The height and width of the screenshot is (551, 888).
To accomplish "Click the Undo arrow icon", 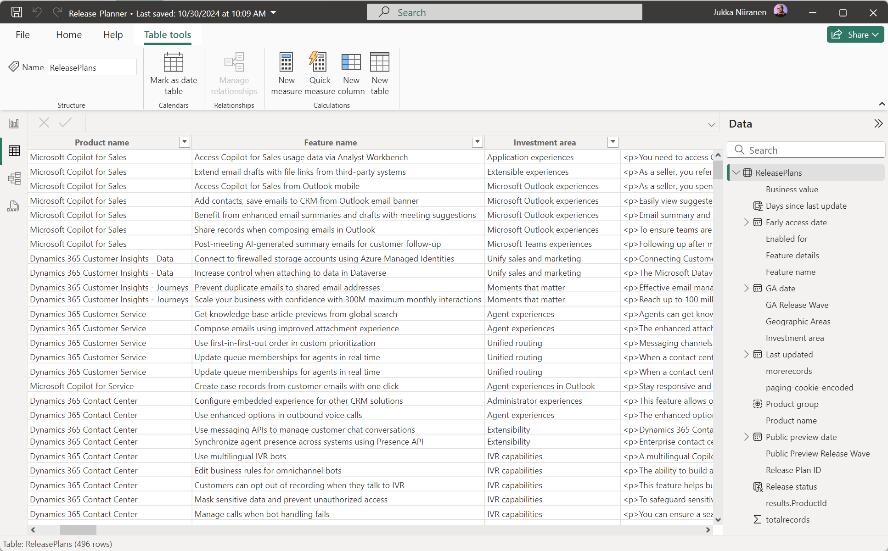I will [37, 12].
